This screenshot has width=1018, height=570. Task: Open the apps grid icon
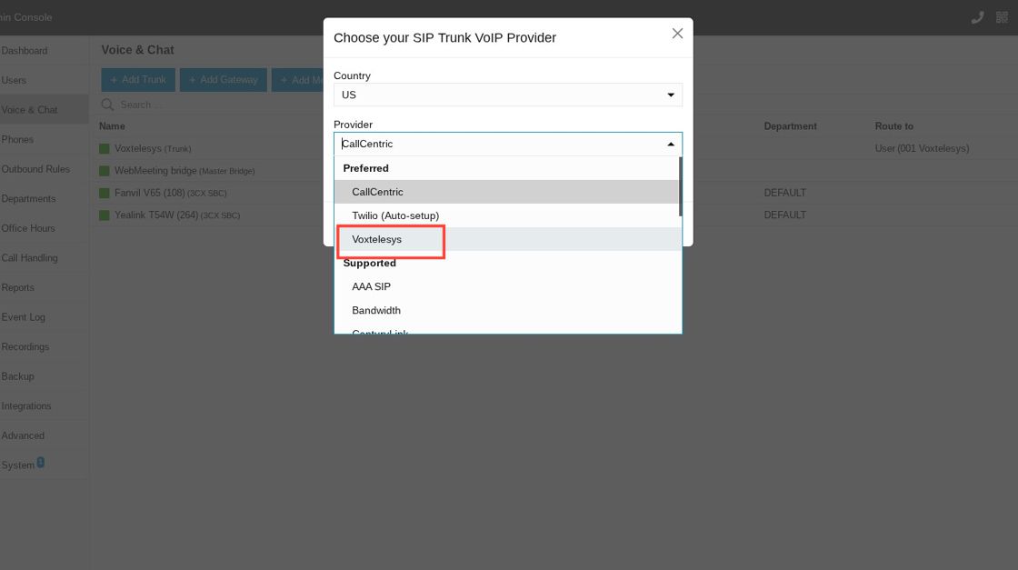coord(1002,17)
